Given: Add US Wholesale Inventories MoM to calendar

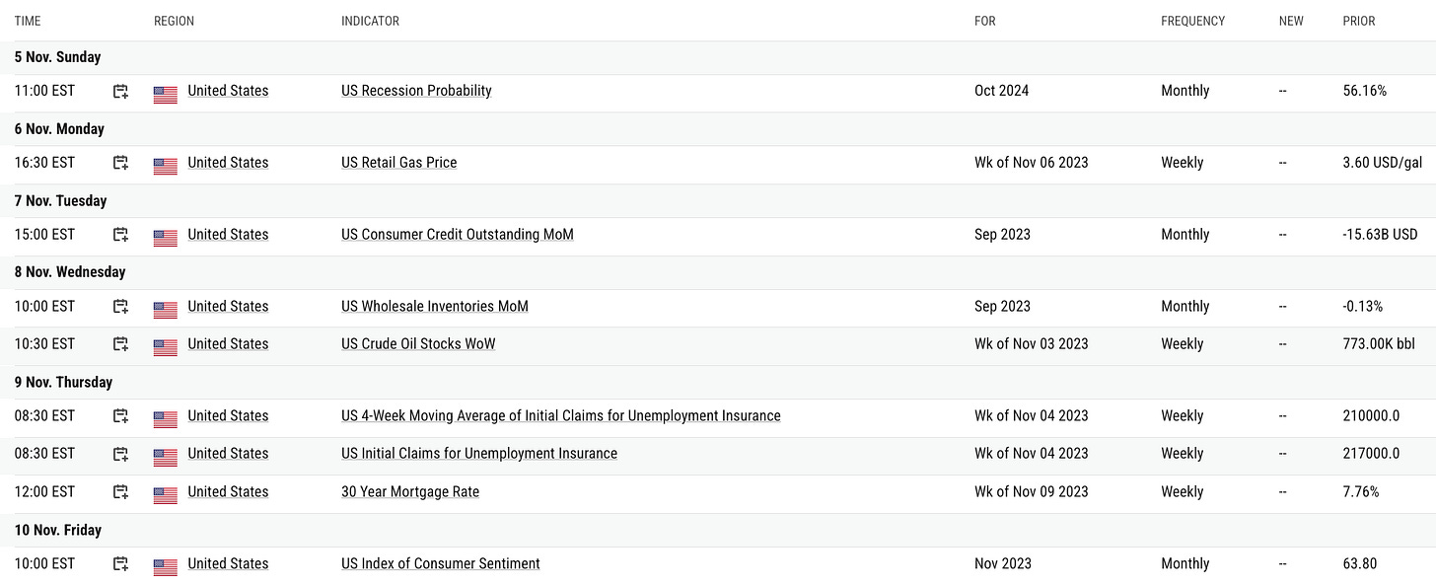Looking at the screenshot, I should (120, 308).
